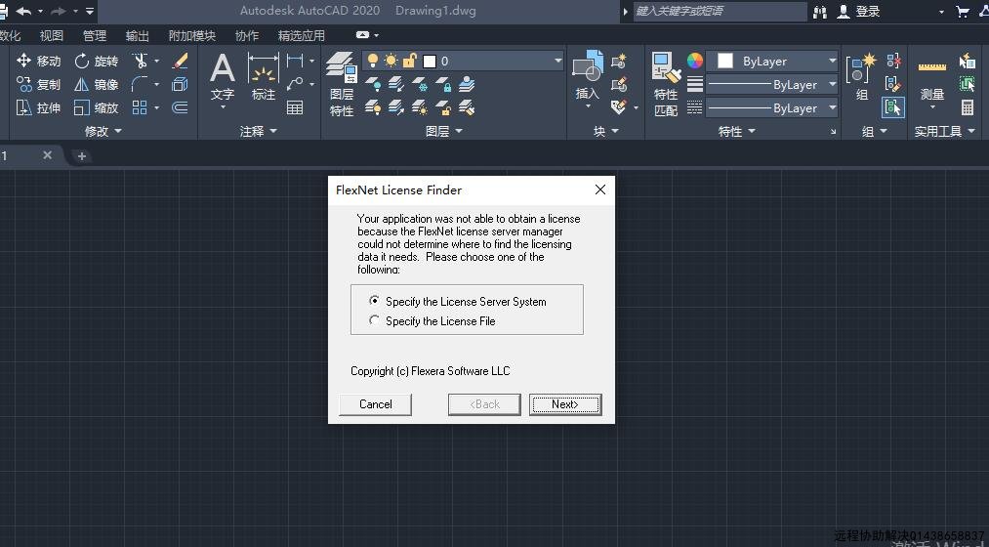Screen dimensions: 989x547
Task: Select the Stretch (拉伸) tool
Action: [38, 107]
